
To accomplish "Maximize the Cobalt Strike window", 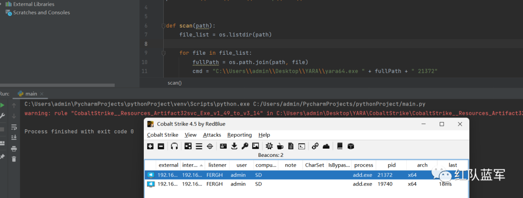I will coord(442,124).
